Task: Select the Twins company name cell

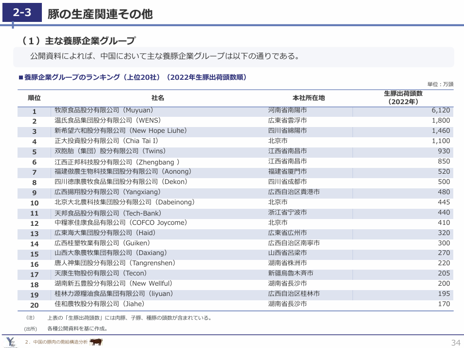Action: coord(110,151)
